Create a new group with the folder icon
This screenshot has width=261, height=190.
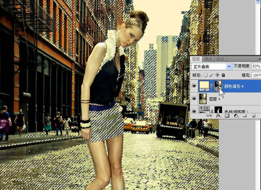click(x=244, y=116)
